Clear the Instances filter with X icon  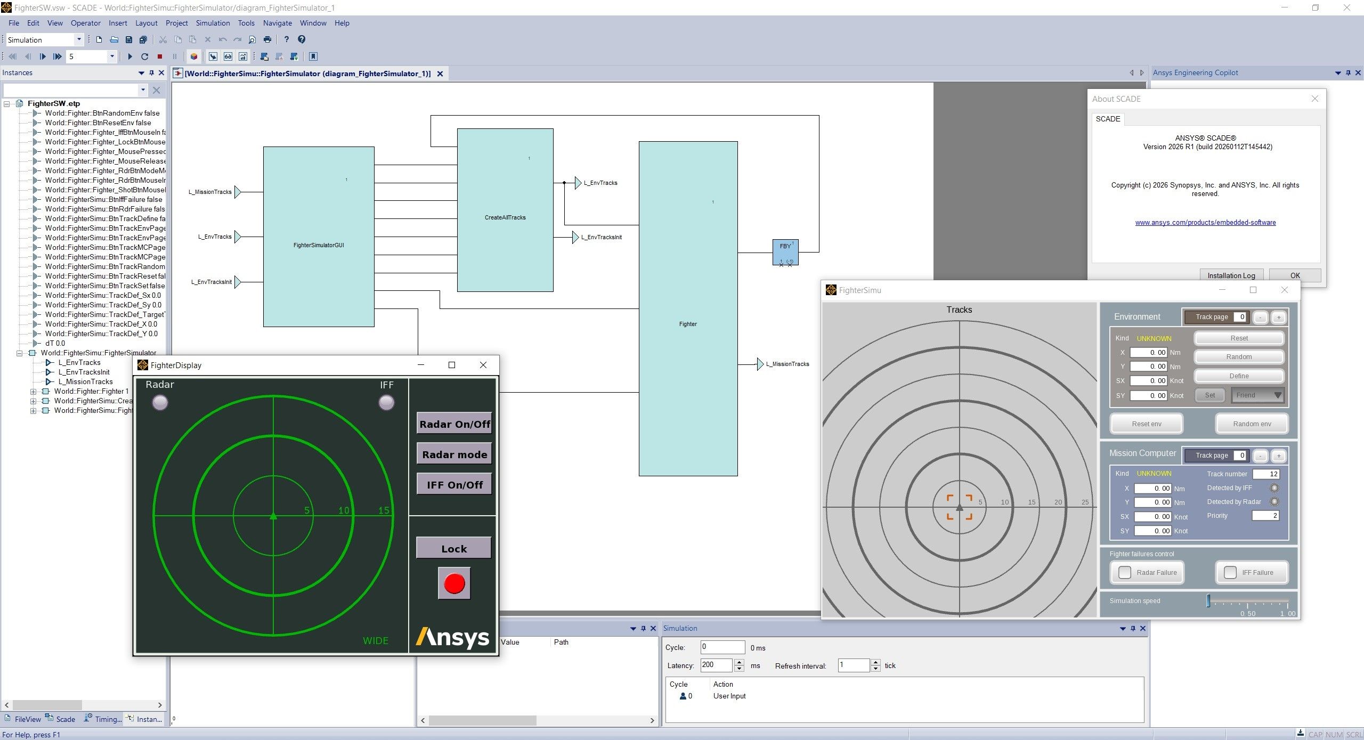click(x=156, y=90)
